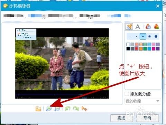The image size is (166, 125).
Task: Choose the white color swatch
Action: point(128,44)
